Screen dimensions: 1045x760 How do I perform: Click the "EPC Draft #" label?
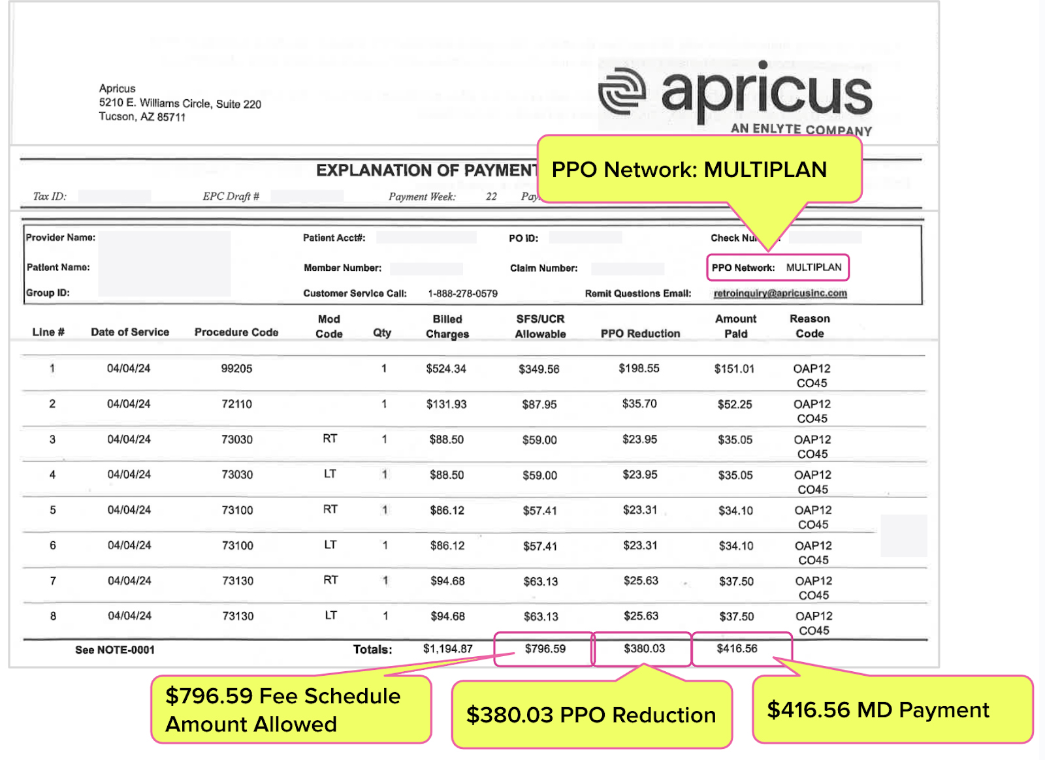231,197
